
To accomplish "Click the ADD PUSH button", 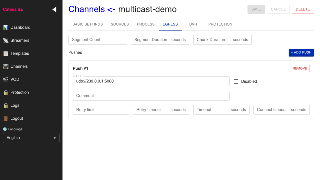I will 301,52.
